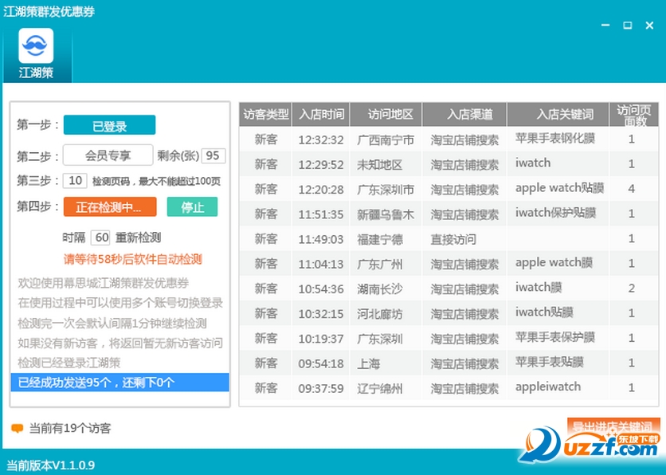Click the entry time 12:32:32
Image resolution: width=666 pixels, height=475 pixels.
coord(321,139)
